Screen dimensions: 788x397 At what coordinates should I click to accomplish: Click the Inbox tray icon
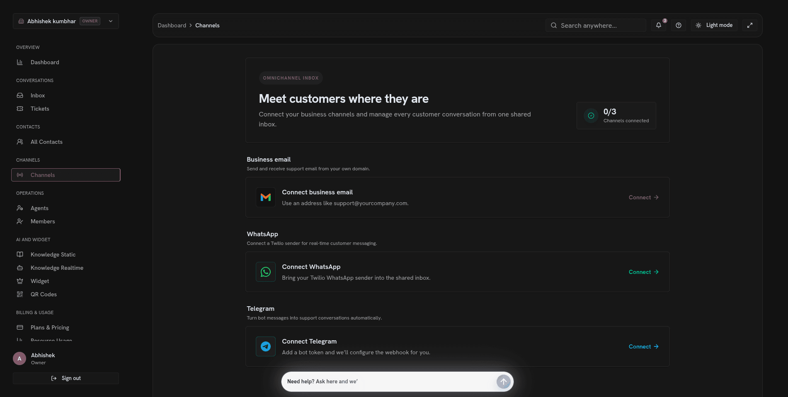(20, 95)
